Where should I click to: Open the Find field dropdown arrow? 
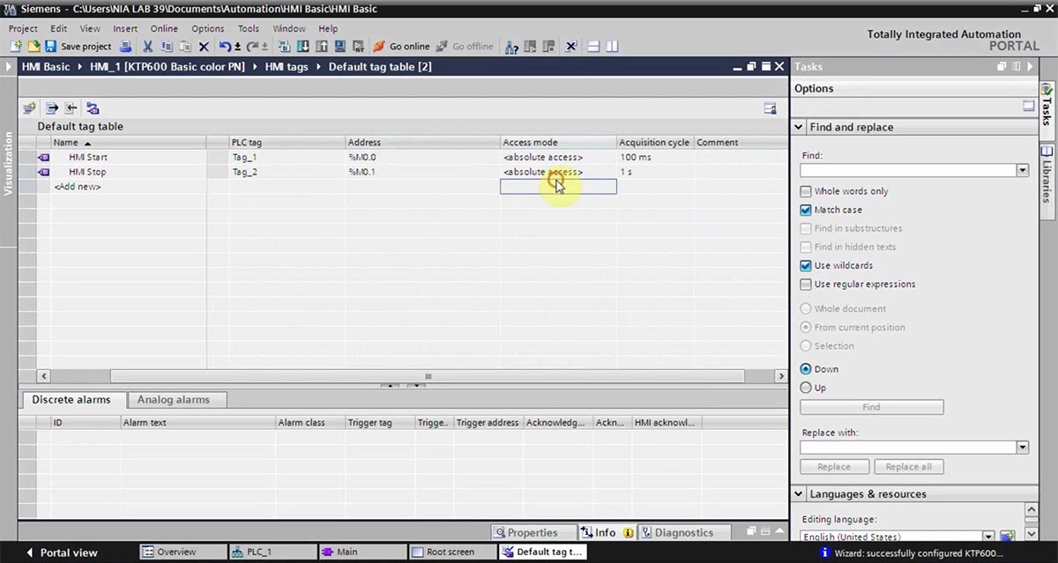(1023, 170)
